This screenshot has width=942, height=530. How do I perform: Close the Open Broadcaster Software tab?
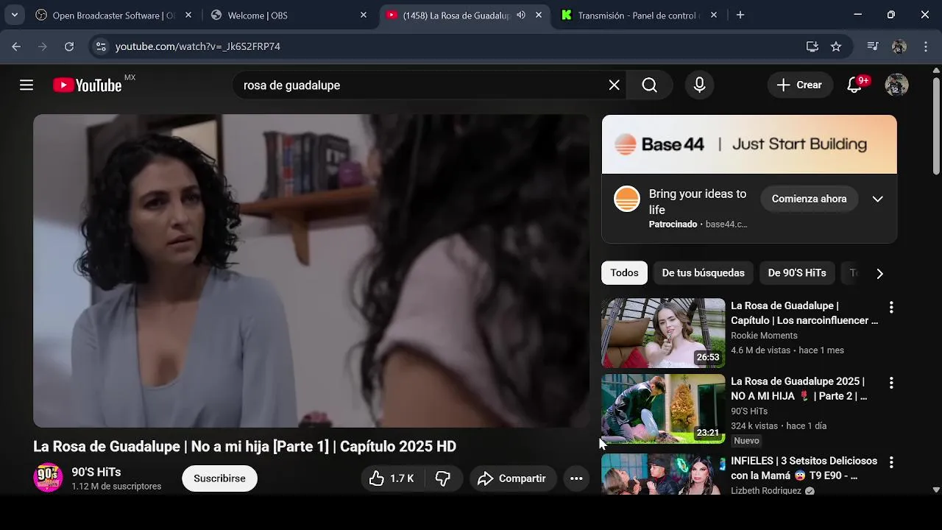[188, 15]
